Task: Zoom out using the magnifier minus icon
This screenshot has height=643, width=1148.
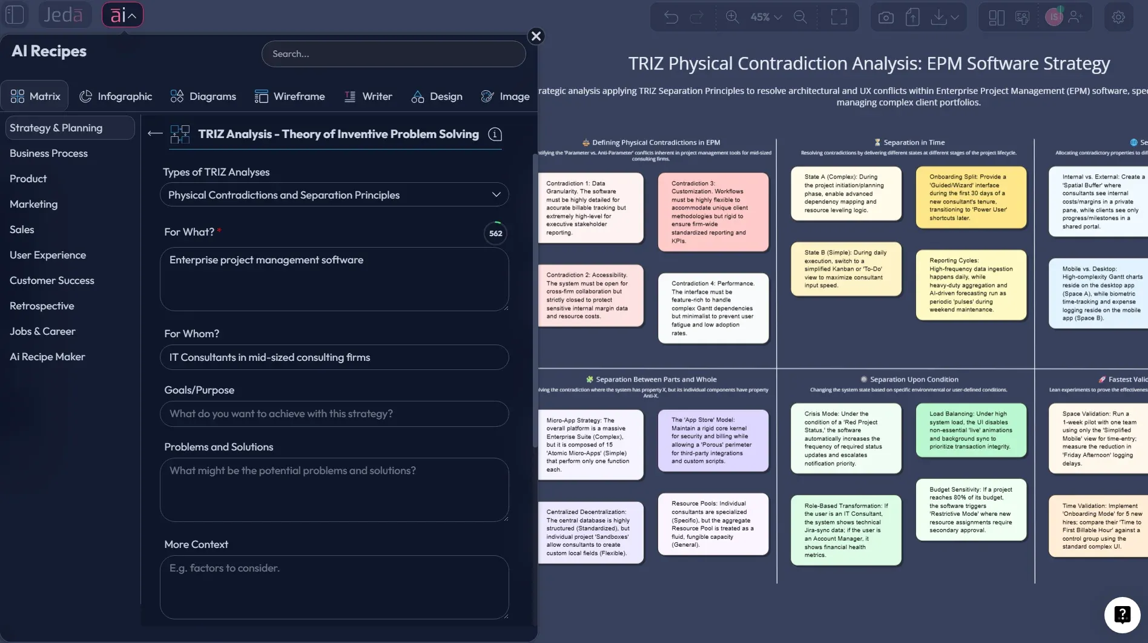Action: 800,16
